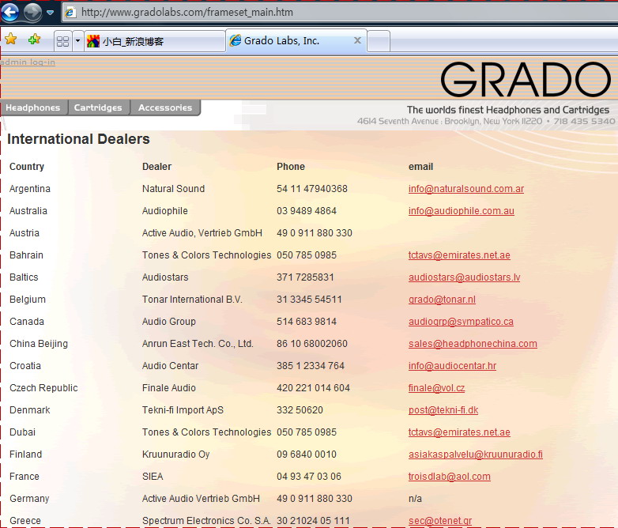Click phone number 514 683 9814
Screen dimensions: 618x528
pyautogui.click(x=307, y=322)
